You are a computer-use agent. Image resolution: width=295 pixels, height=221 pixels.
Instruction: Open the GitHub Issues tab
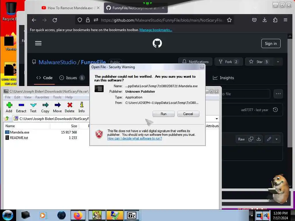point(72,78)
